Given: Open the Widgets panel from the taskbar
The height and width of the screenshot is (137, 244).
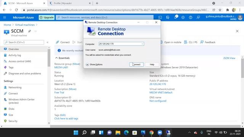Looking at the screenshot, I should click(x=101, y=132).
